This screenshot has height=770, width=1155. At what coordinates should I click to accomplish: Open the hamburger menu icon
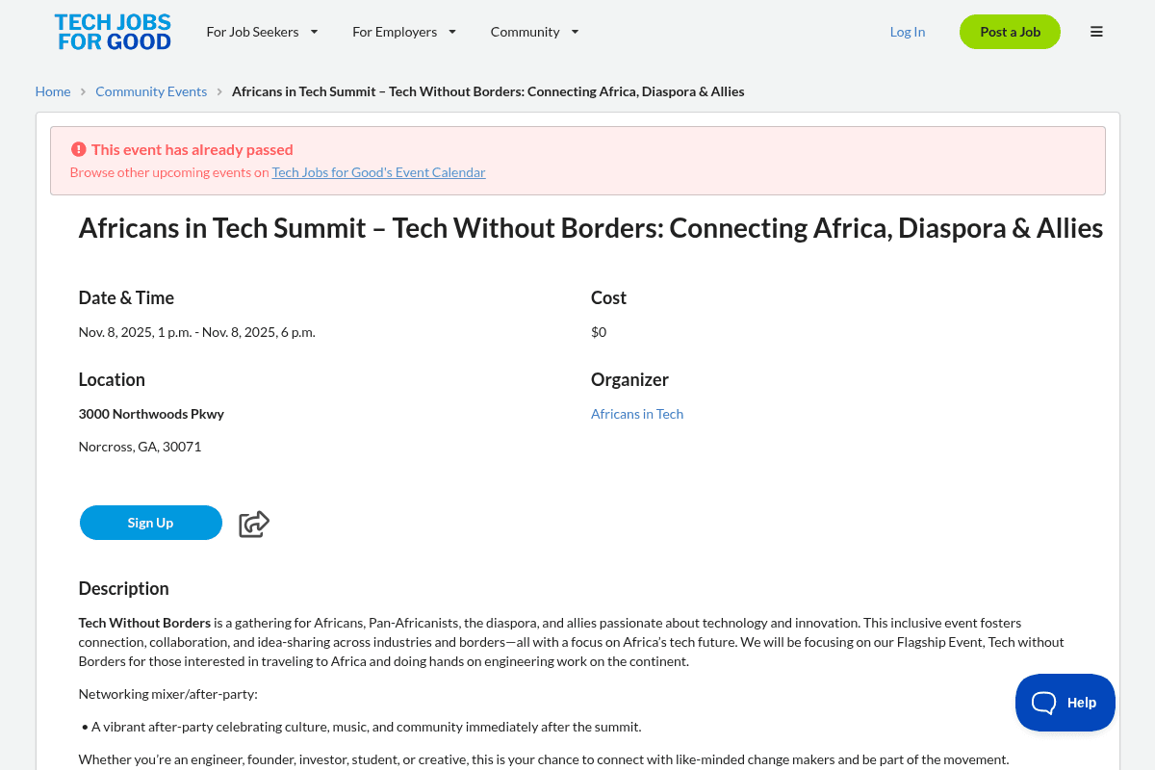[x=1096, y=32]
